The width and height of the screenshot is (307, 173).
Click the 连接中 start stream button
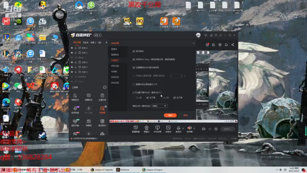click(228, 129)
